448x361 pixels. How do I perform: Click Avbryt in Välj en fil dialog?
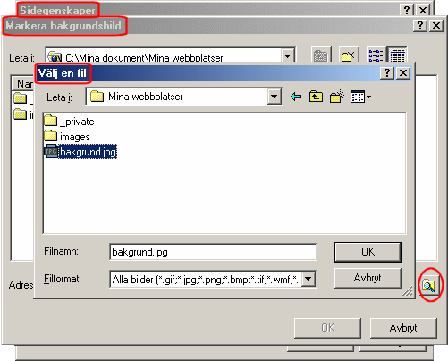point(368,278)
